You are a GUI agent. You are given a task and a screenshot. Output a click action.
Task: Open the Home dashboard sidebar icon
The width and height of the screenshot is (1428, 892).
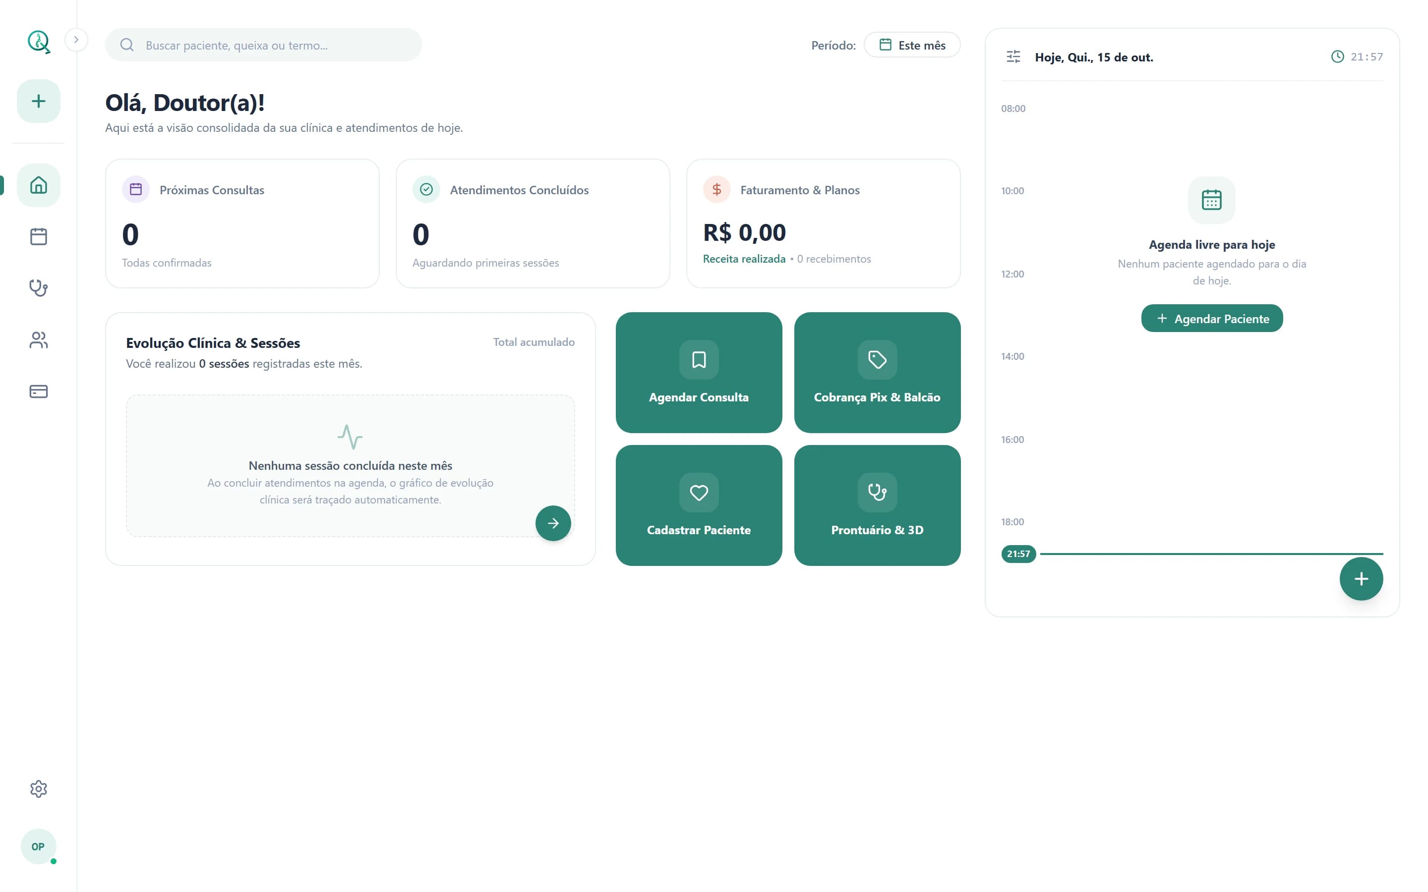(x=38, y=185)
